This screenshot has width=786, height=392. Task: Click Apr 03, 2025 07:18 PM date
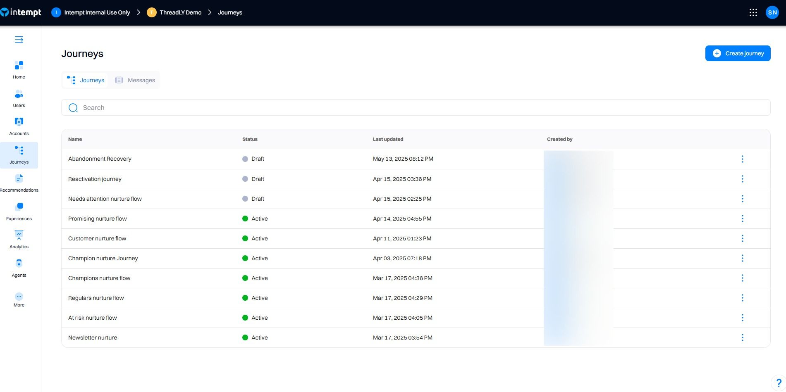402,258
